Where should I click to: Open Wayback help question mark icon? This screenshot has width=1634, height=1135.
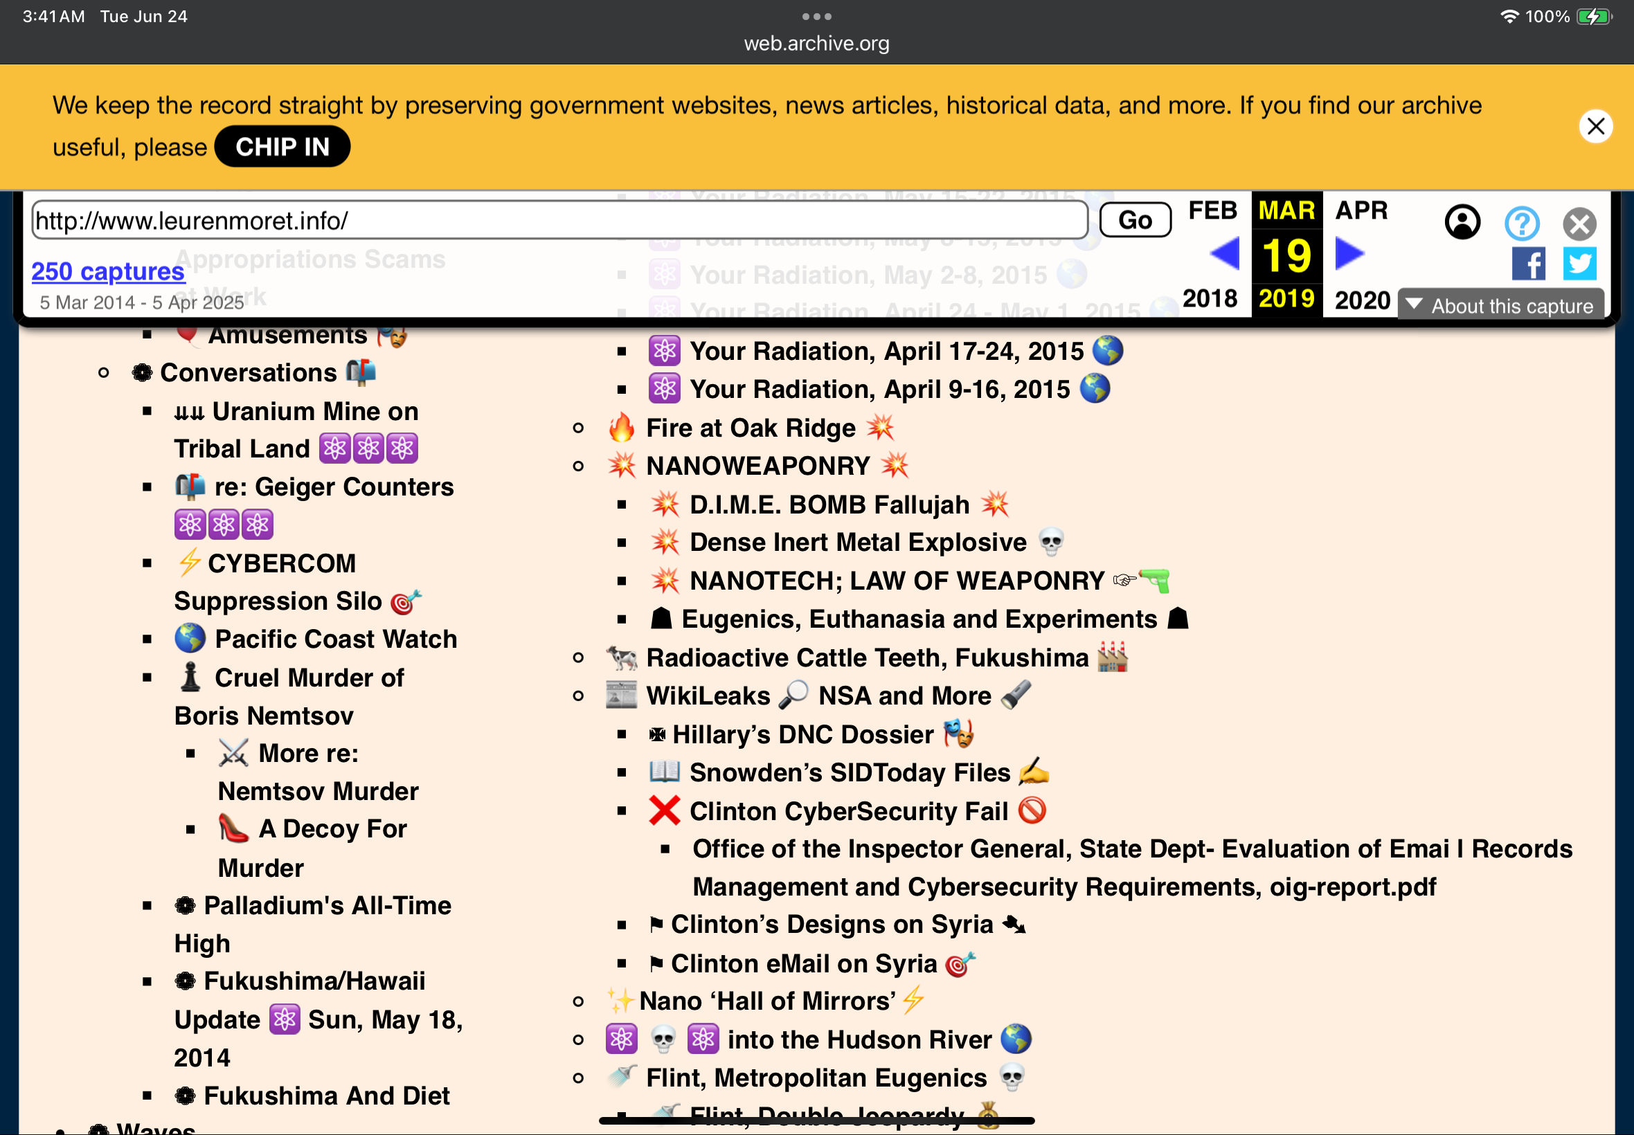1522,224
